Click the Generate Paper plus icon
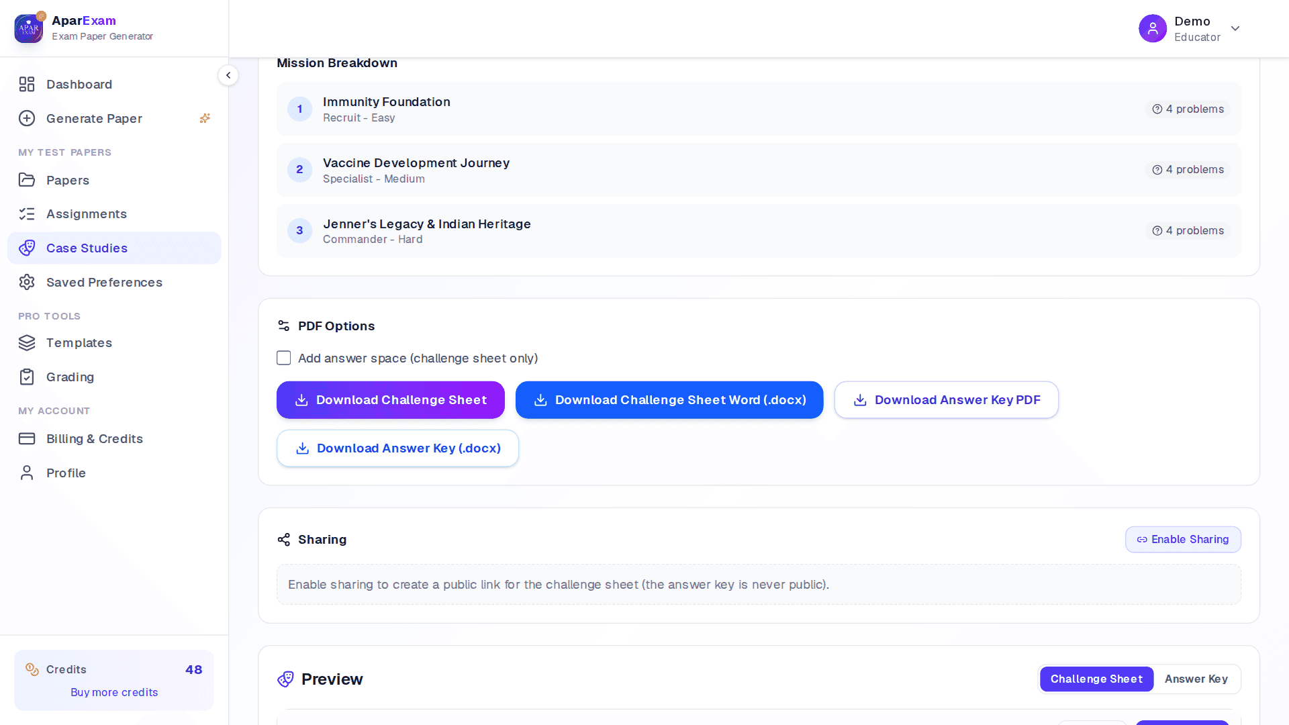The height and width of the screenshot is (725, 1289). pos(27,119)
